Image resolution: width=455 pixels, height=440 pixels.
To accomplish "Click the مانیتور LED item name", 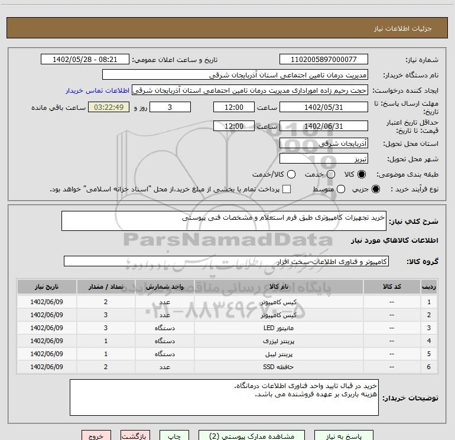I will click(x=278, y=328).
